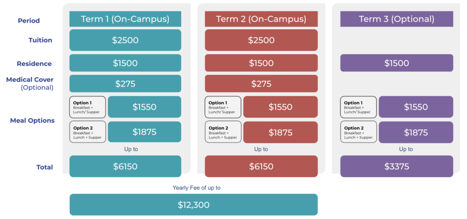Click the Residence row label

(34, 64)
